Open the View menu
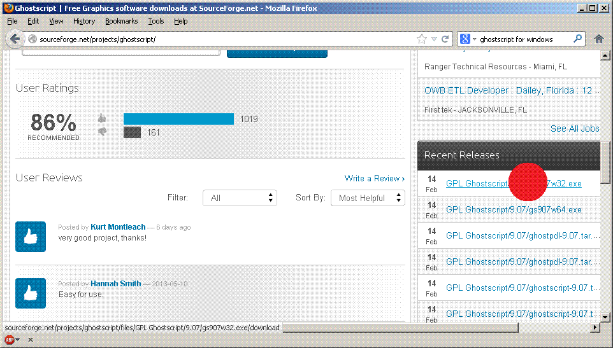The image size is (613, 348). click(56, 21)
